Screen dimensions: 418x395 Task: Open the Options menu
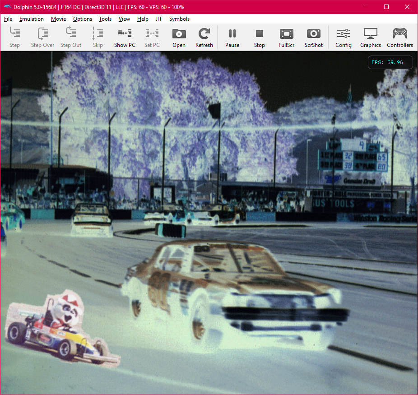click(83, 19)
